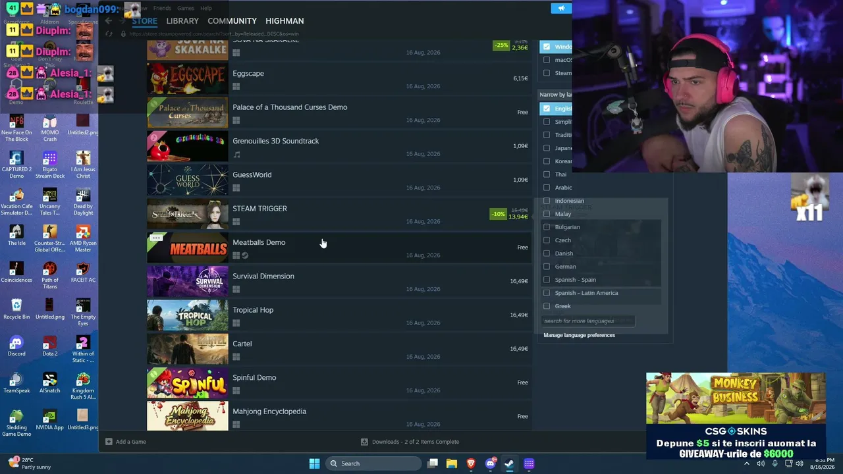Open the Windows Start menu

[x=314, y=463]
